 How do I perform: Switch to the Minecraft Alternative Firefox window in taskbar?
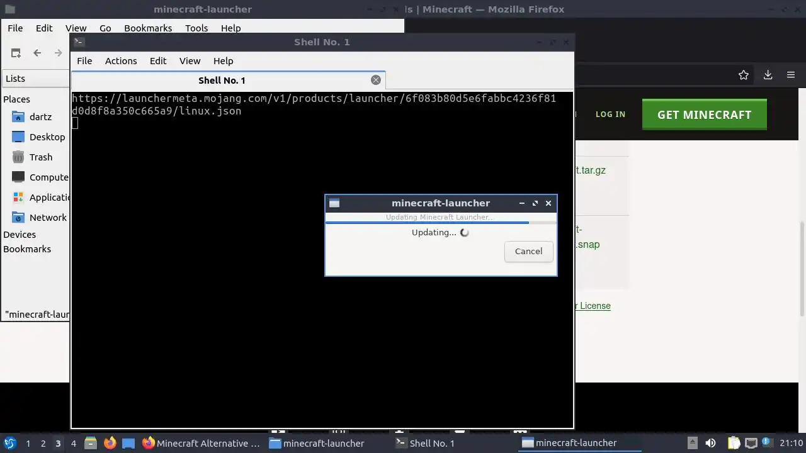click(x=201, y=444)
